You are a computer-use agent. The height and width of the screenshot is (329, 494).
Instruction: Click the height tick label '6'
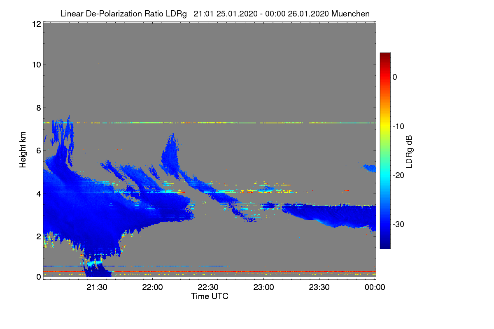click(x=38, y=151)
